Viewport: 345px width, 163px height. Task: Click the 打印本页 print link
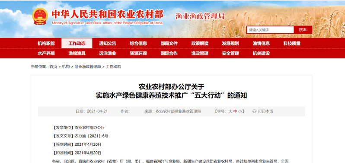click(x=265, y=111)
